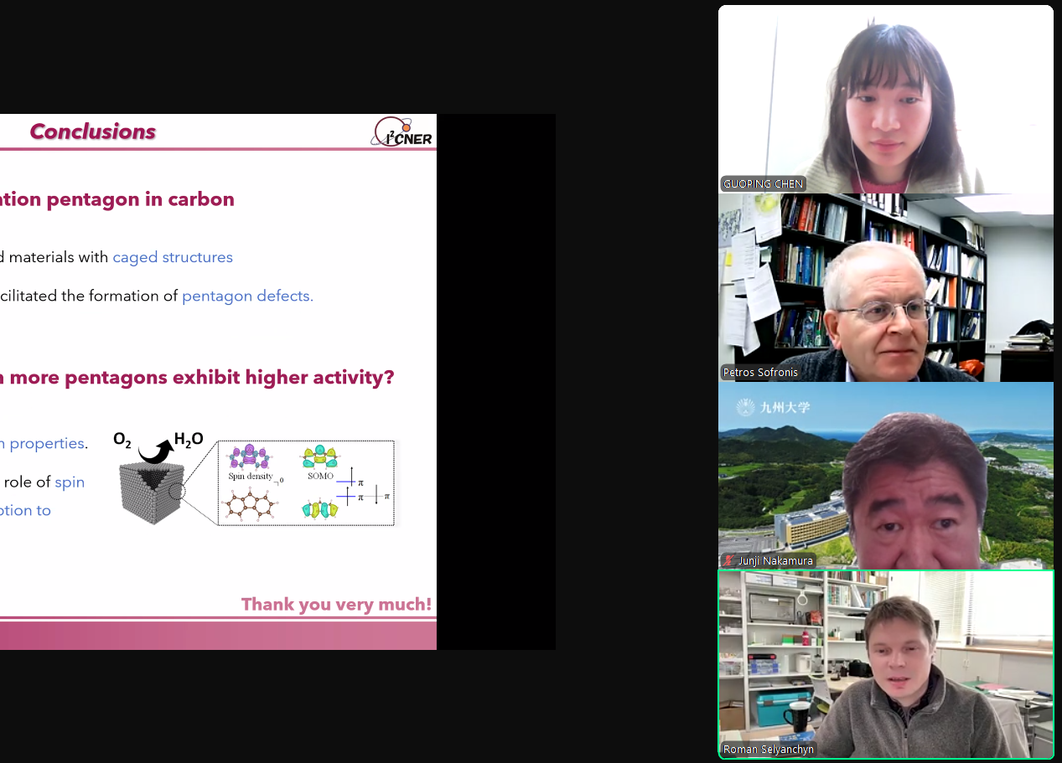Click the Petros Sofronis name label
Viewport: 1062px width, 763px height.
click(760, 372)
